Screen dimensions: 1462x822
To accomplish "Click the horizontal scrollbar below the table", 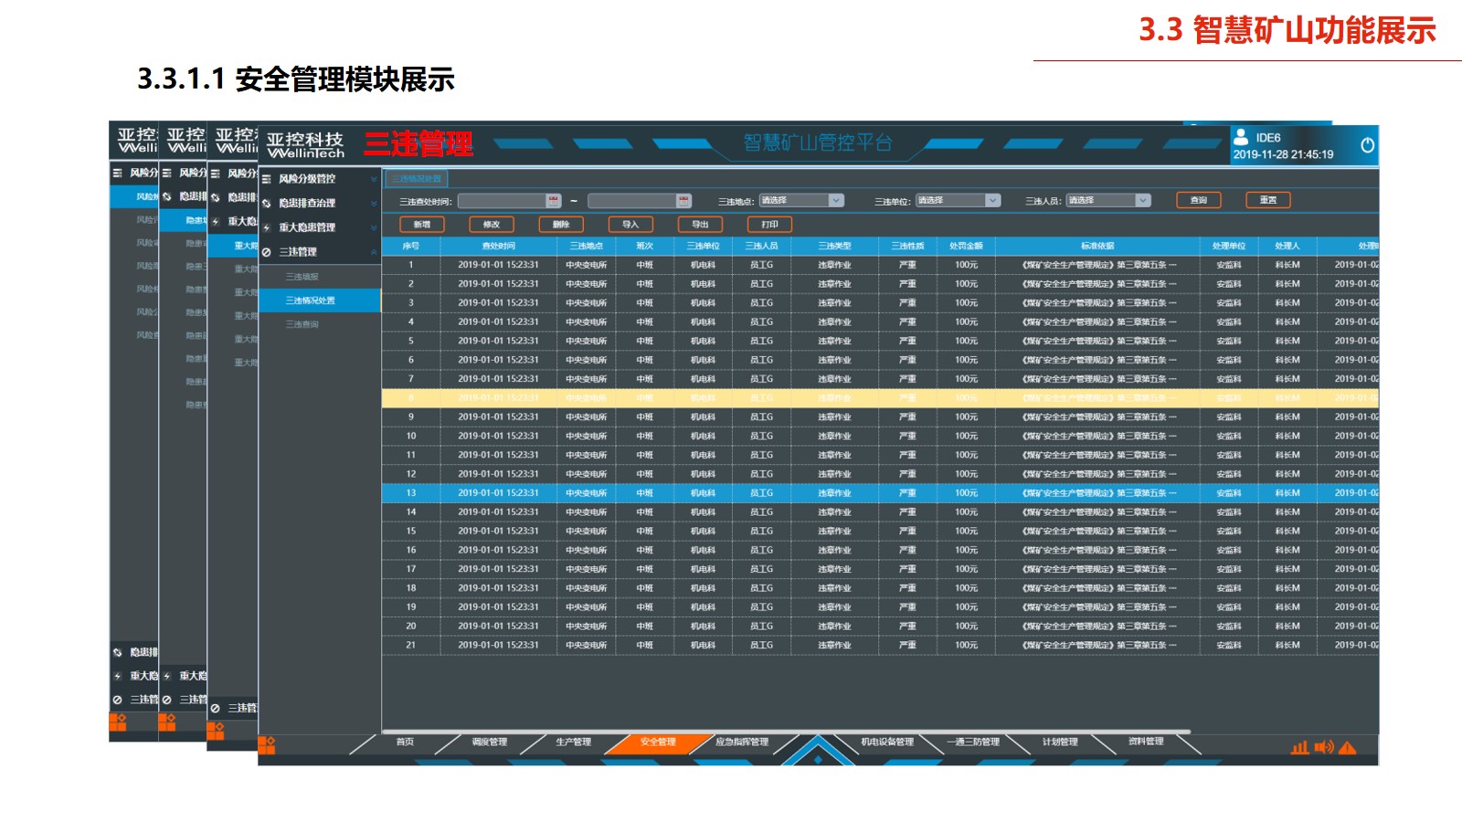I will (x=786, y=732).
